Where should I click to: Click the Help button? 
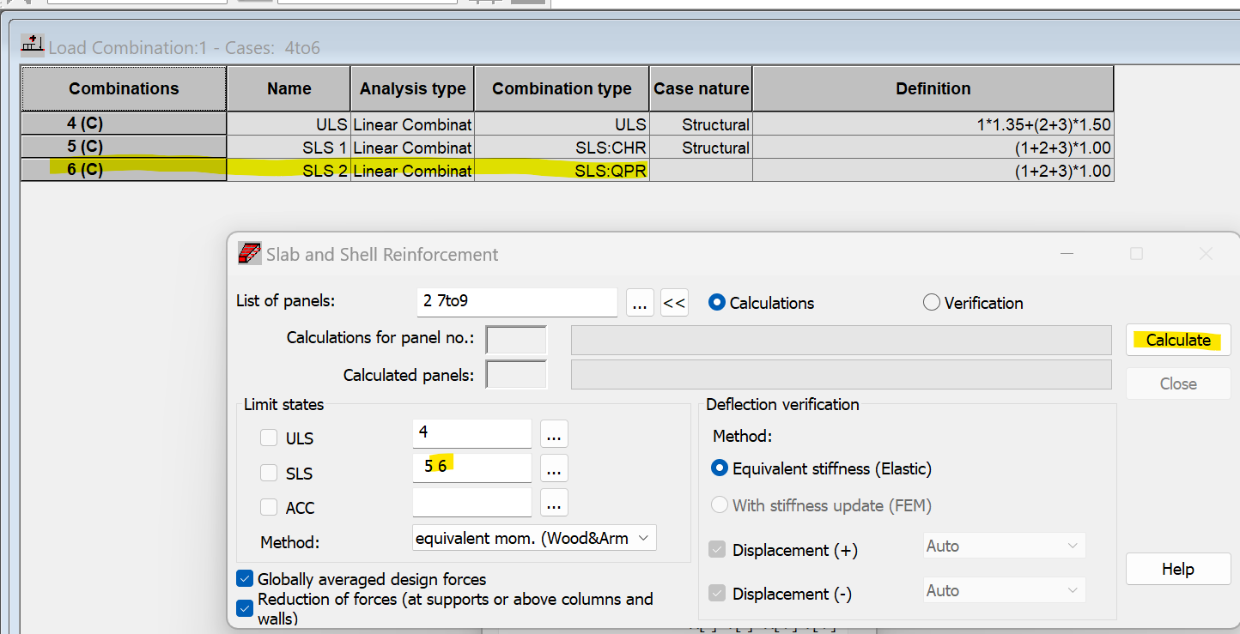[x=1178, y=569]
